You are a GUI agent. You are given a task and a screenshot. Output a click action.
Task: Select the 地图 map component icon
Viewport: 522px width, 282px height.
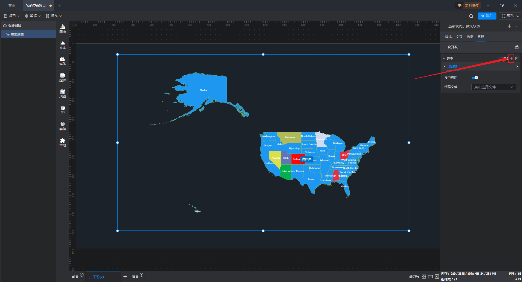pos(63,93)
